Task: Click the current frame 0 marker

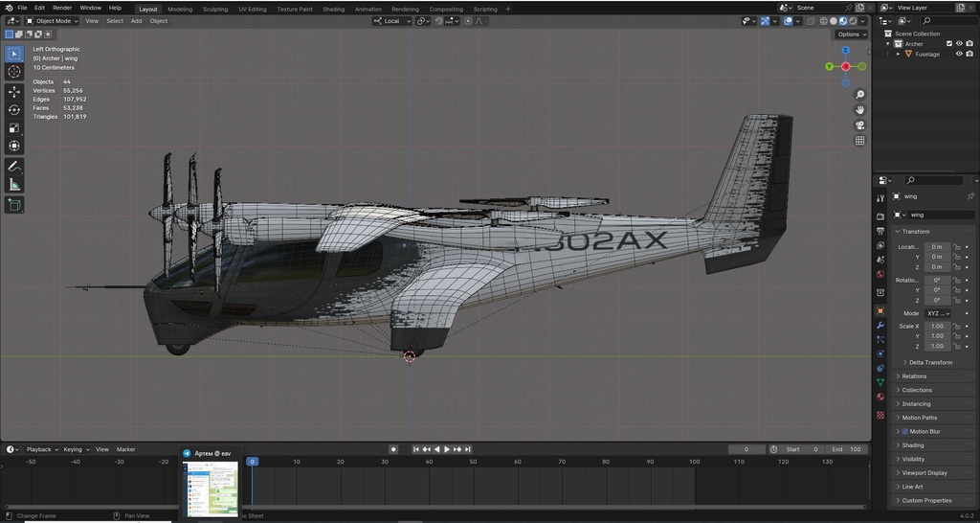Action: point(252,462)
